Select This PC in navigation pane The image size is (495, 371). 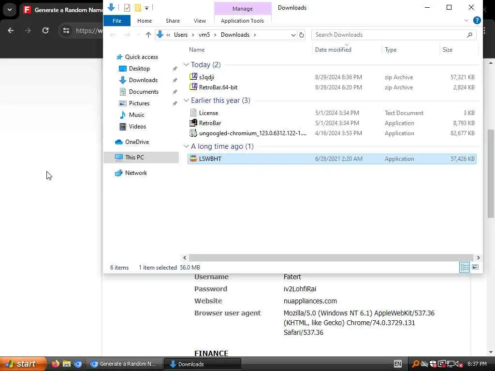tap(141, 157)
